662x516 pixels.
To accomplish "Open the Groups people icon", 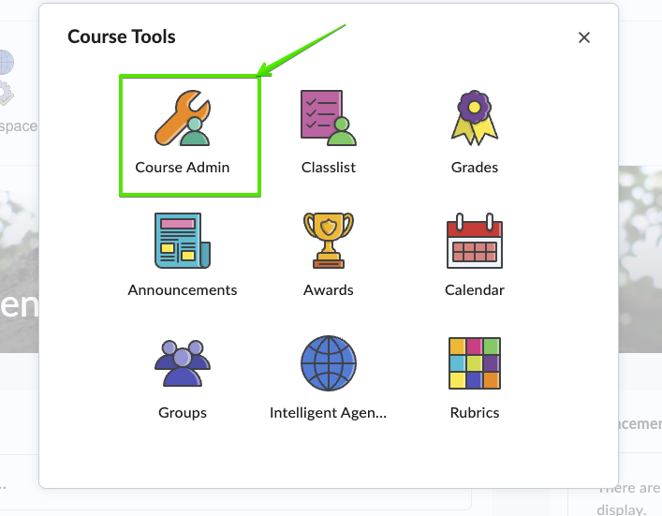I will tap(183, 363).
